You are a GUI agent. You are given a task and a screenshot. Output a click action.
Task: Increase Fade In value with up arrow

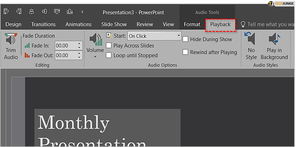coord(79,44)
